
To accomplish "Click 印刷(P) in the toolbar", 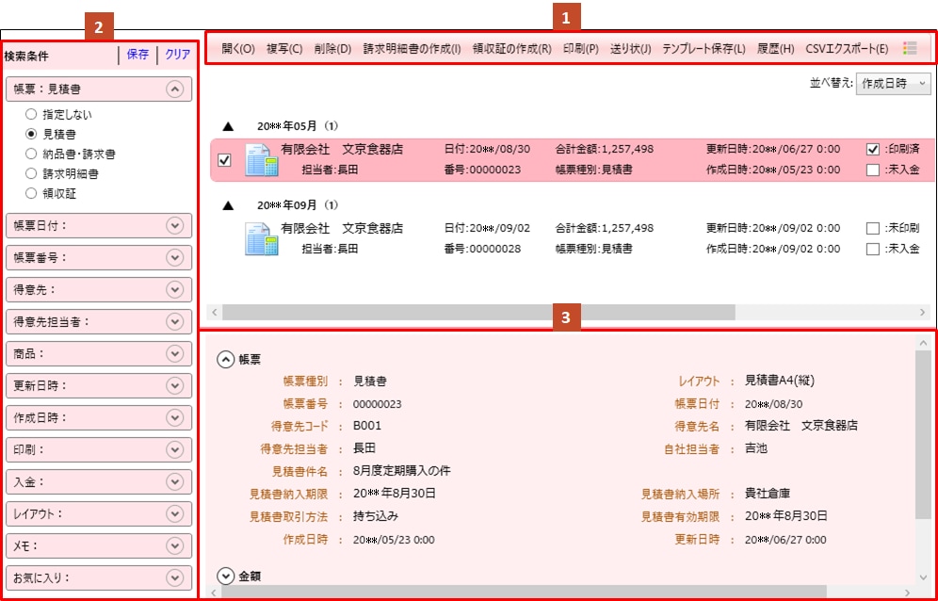I will coord(580,48).
